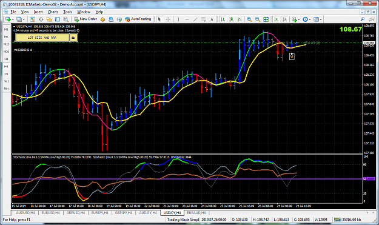Toggle chart shift from right border
Viewport: 379px width, 225px height.
(x=284, y=19)
